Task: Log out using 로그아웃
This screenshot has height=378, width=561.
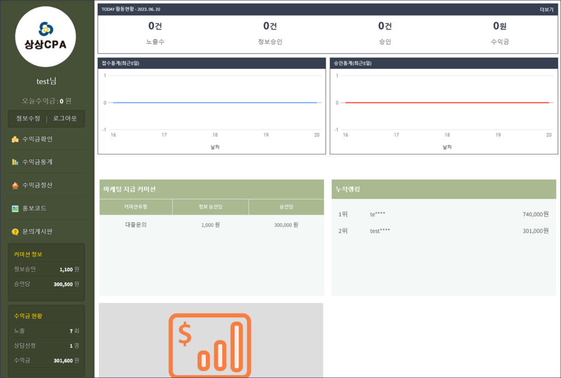Action: [x=65, y=118]
